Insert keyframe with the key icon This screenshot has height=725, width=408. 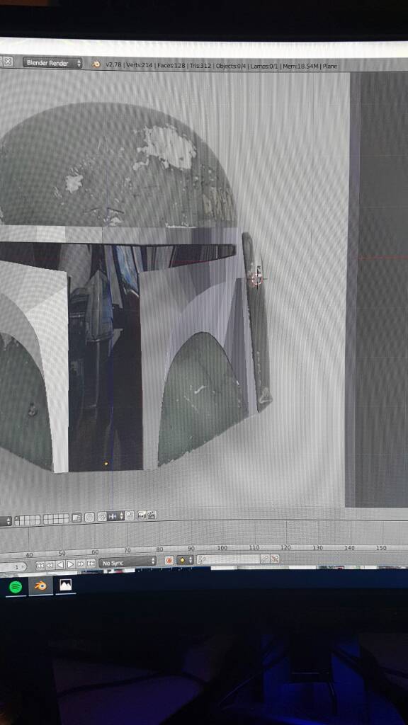click(265, 559)
